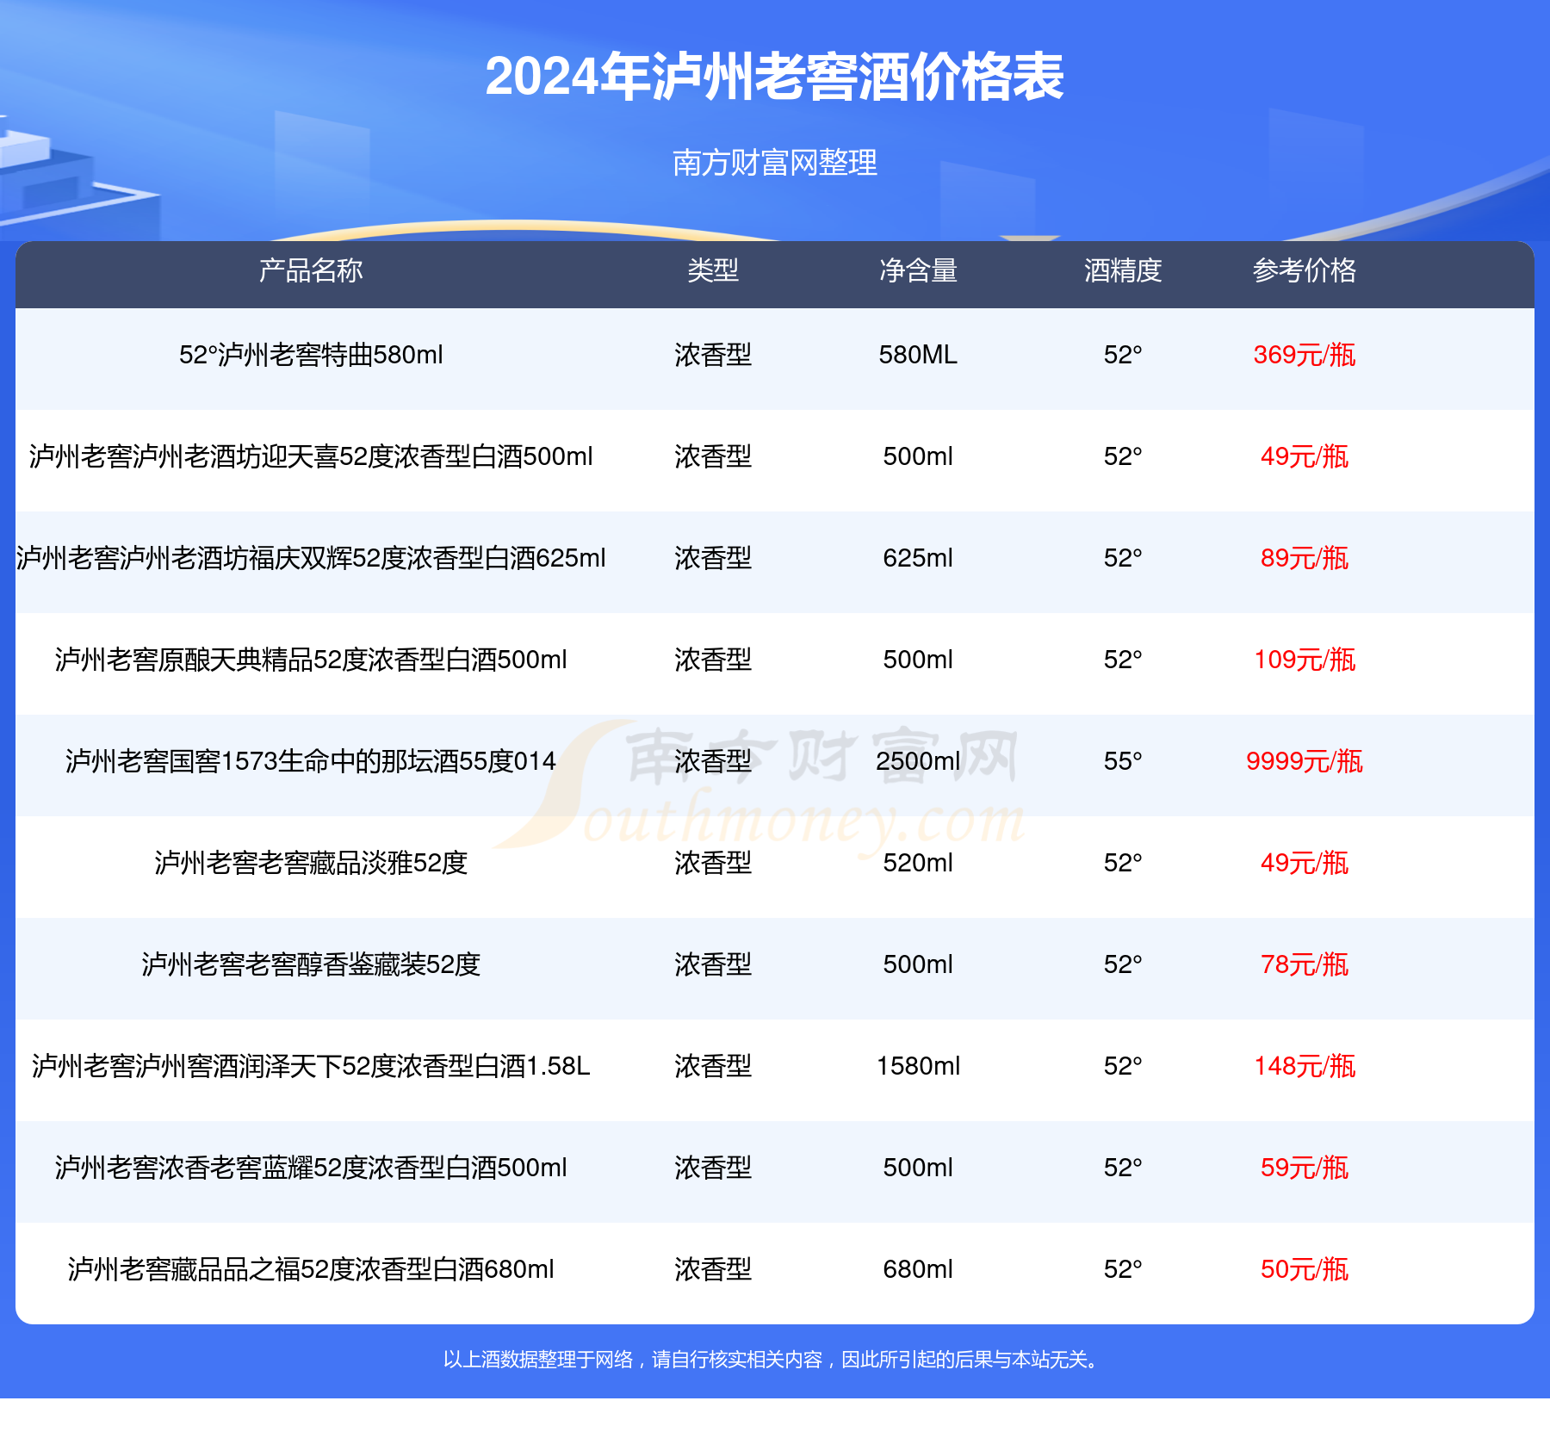Click 52° in the 润泽天下 row
The height and width of the screenshot is (1438, 1550).
coord(1123,1066)
